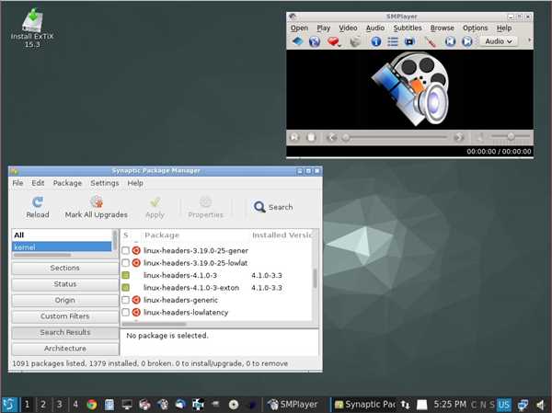Open the SMPlayer Help menu
552x413 pixels.
point(504,28)
